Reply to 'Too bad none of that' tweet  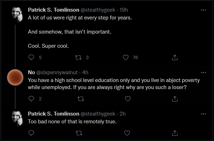31,133
